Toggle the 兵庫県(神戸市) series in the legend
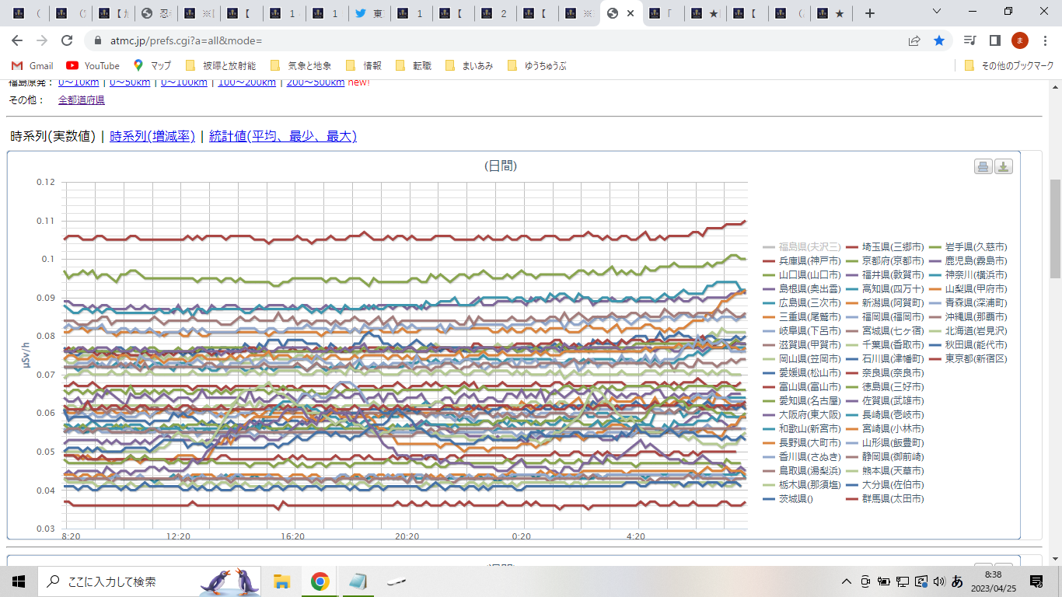 click(802, 260)
